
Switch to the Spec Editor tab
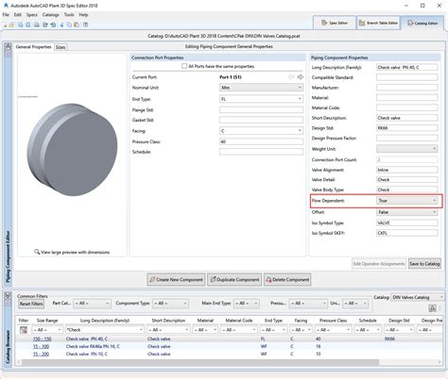[x=335, y=23]
